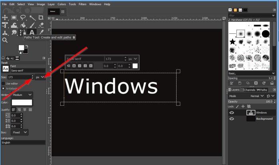Open the layer mode group switch dropdown

tap(271, 96)
